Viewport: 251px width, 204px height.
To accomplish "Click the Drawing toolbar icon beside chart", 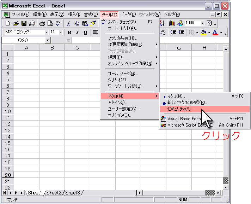I will 180,23.
